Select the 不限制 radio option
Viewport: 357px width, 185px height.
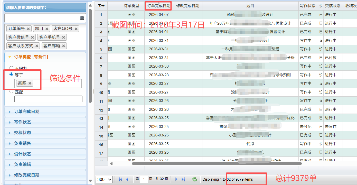(x=11, y=68)
